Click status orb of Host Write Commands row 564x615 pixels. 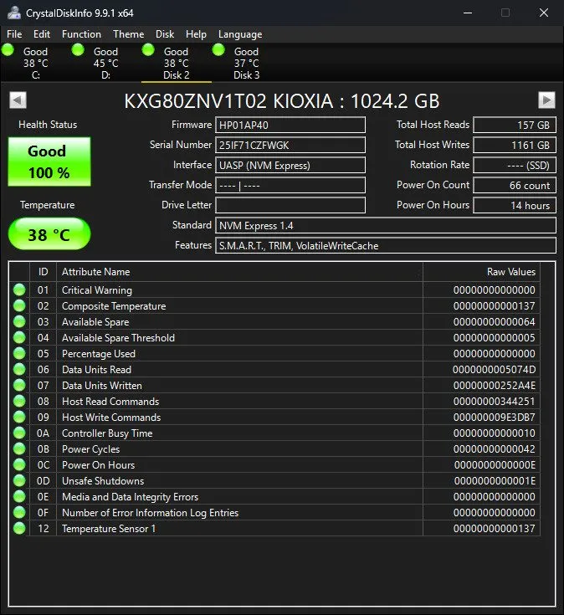click(19, 417)
